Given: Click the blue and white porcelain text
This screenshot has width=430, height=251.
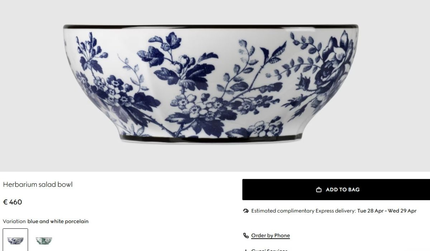Looking at the screenshot, I should click(x=58, y=221).
